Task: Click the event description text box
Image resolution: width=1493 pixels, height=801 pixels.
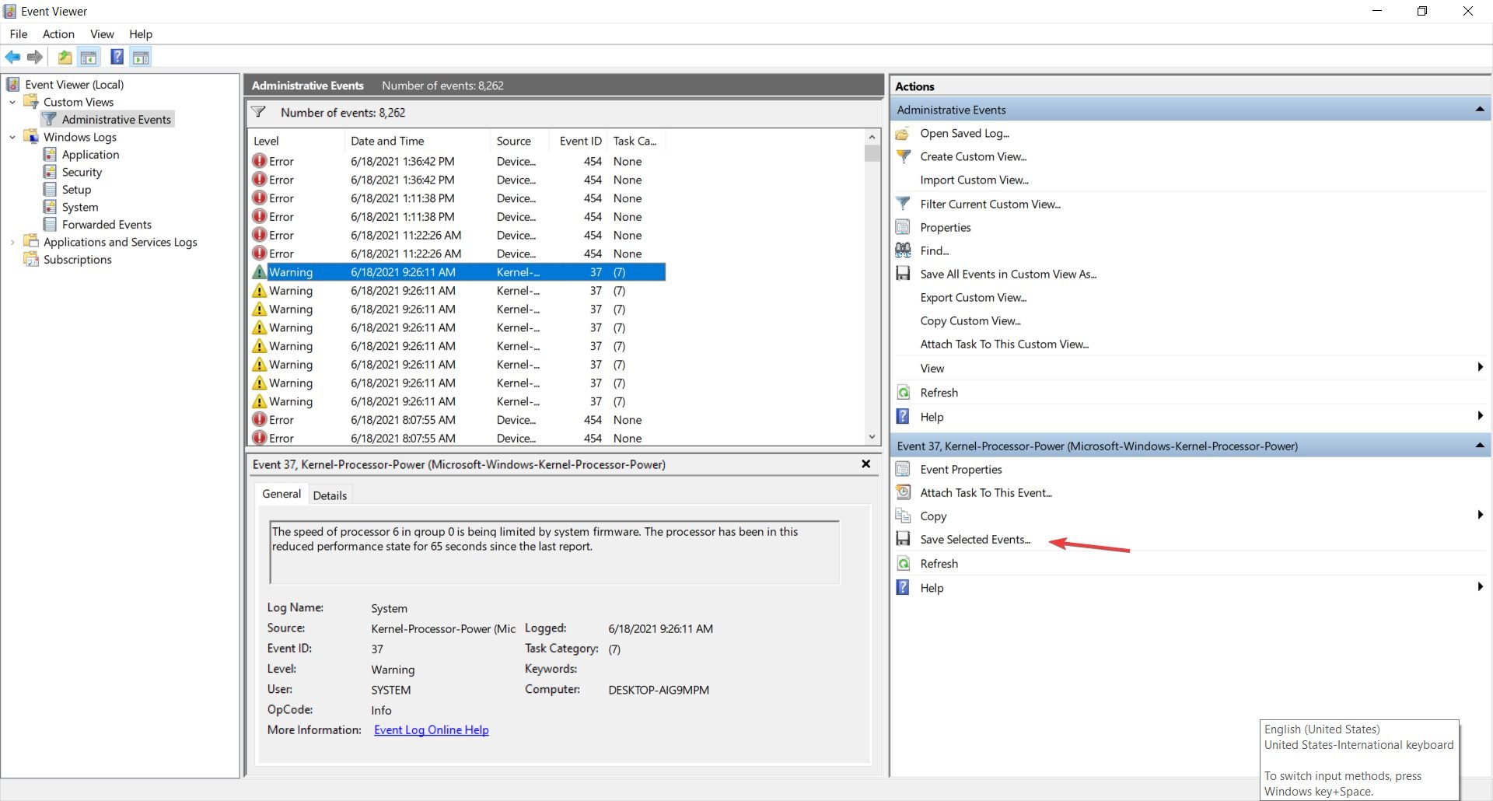Action: pos(554,552)
